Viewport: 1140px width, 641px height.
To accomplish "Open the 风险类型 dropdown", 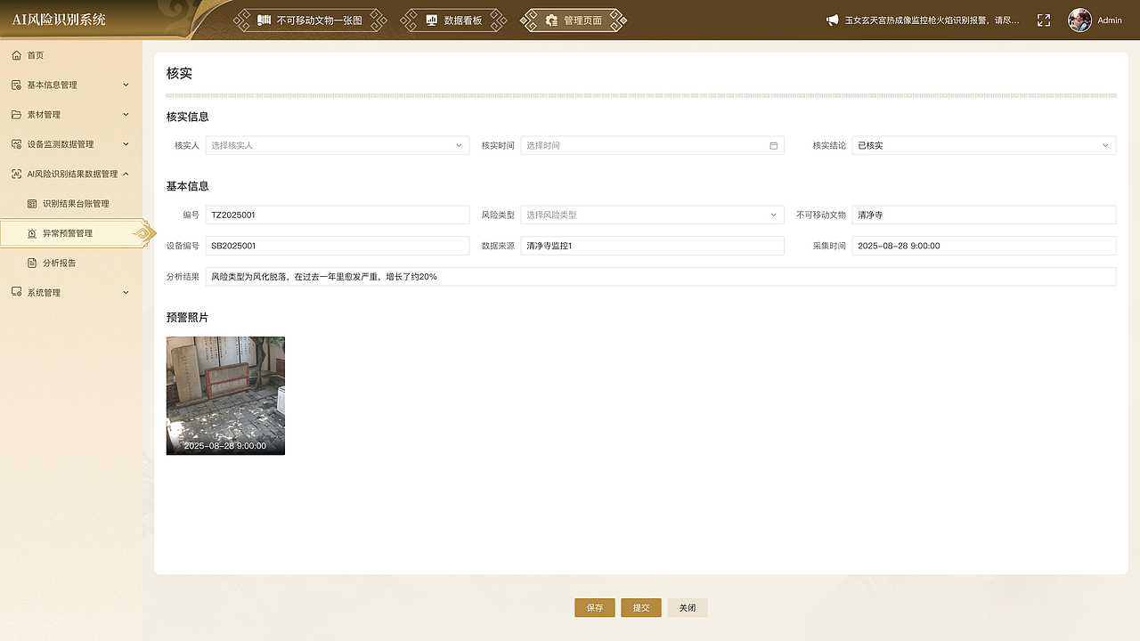I will coord(652,215).
